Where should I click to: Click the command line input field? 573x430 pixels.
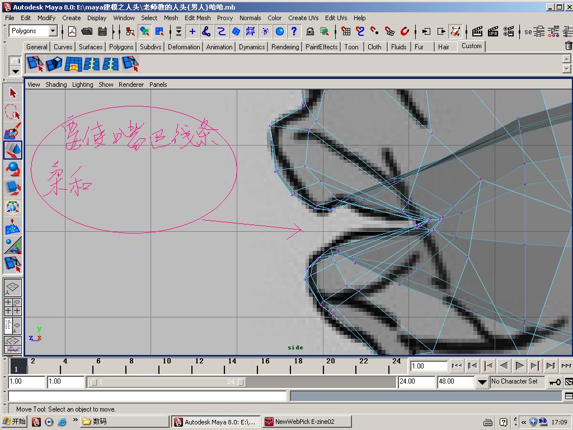(147, 396)
